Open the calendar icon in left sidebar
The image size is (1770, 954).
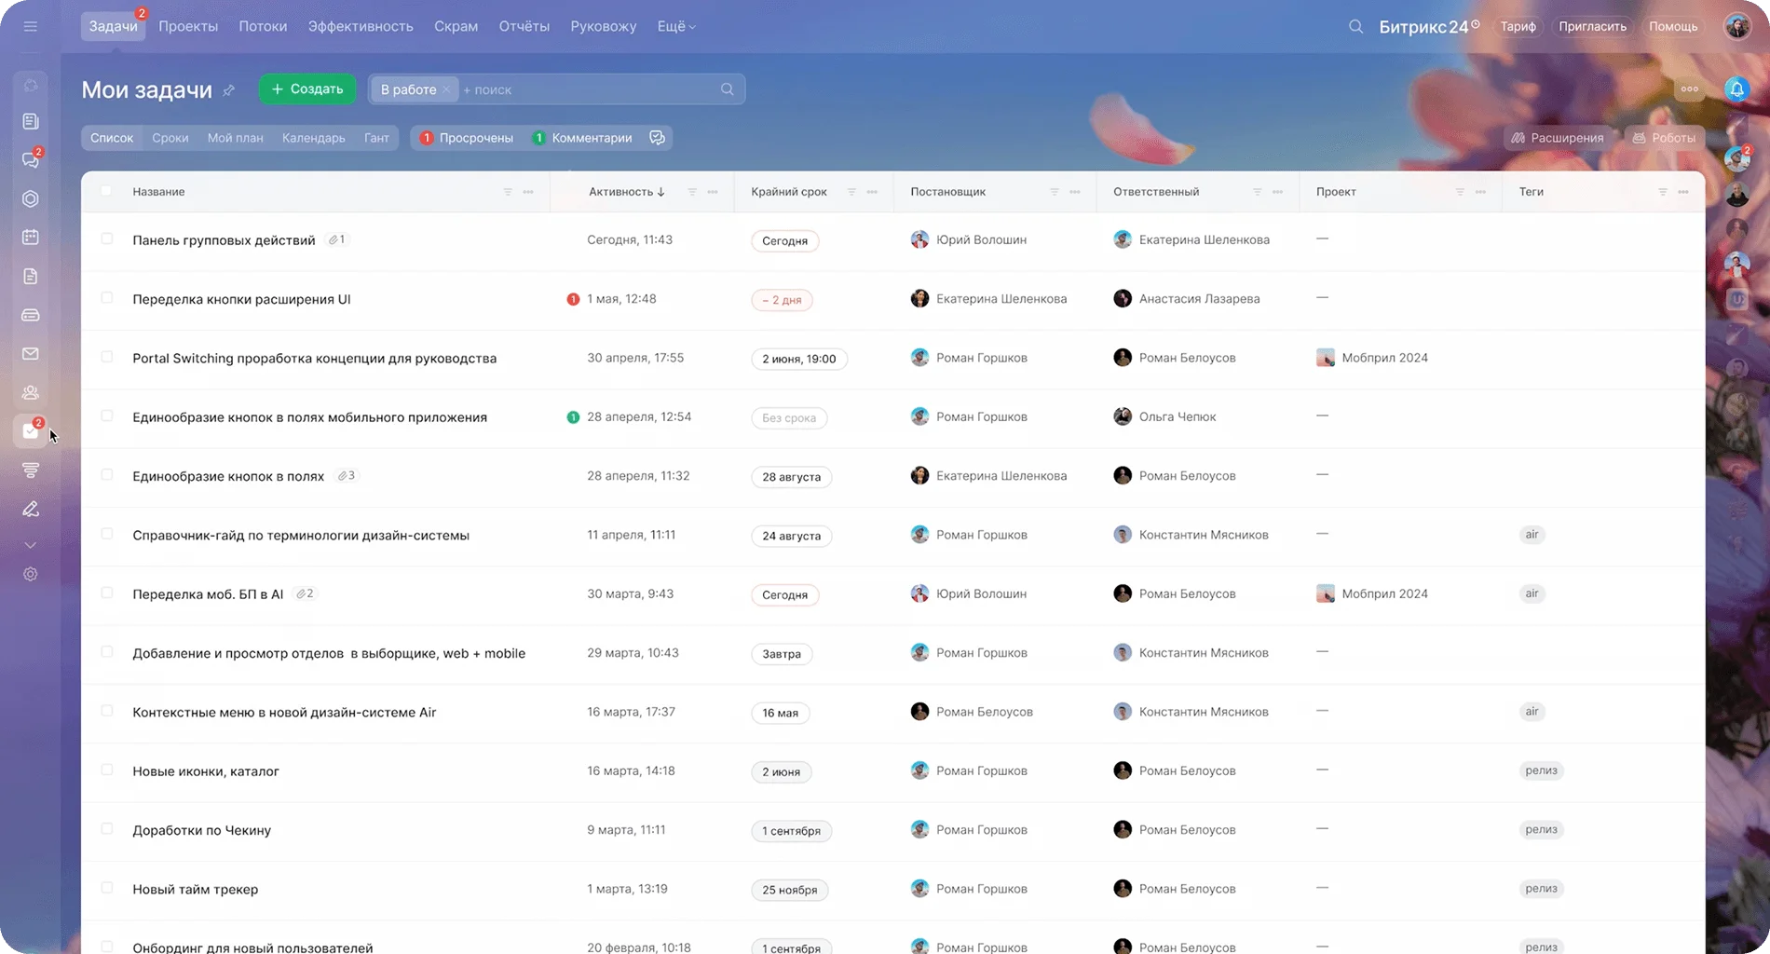pyautogui.click(x=30, y=237)
